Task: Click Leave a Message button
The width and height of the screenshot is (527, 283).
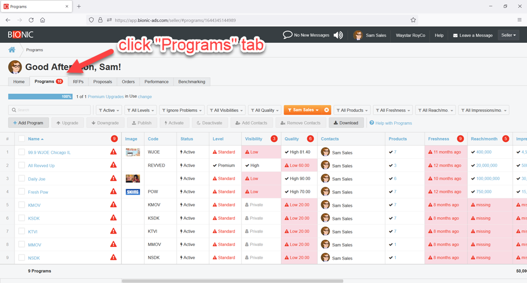Action: coord(472,36)
